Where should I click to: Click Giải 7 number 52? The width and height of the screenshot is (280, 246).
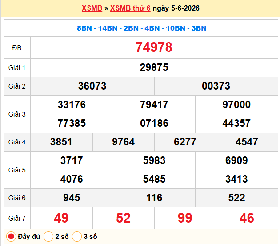tap(124, 218)
